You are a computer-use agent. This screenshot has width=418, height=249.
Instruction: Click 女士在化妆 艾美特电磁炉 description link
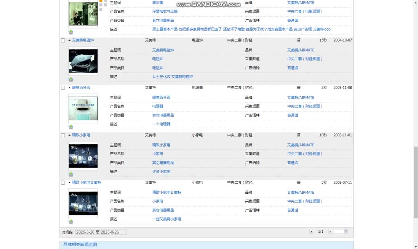click(173, 77)
